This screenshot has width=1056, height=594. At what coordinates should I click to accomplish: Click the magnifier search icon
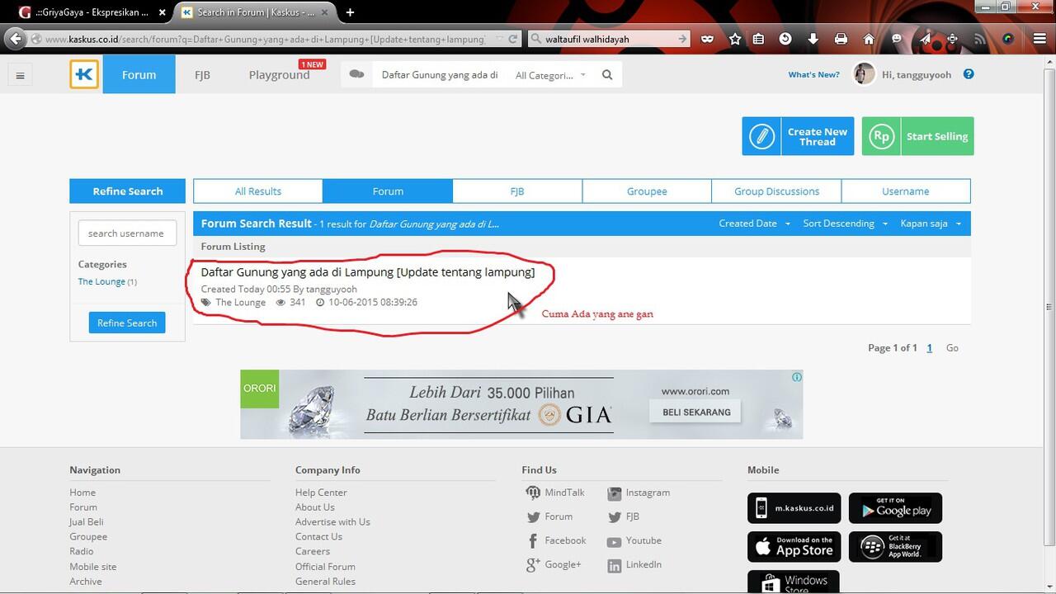pyautogui.click(x=607, y=75)
